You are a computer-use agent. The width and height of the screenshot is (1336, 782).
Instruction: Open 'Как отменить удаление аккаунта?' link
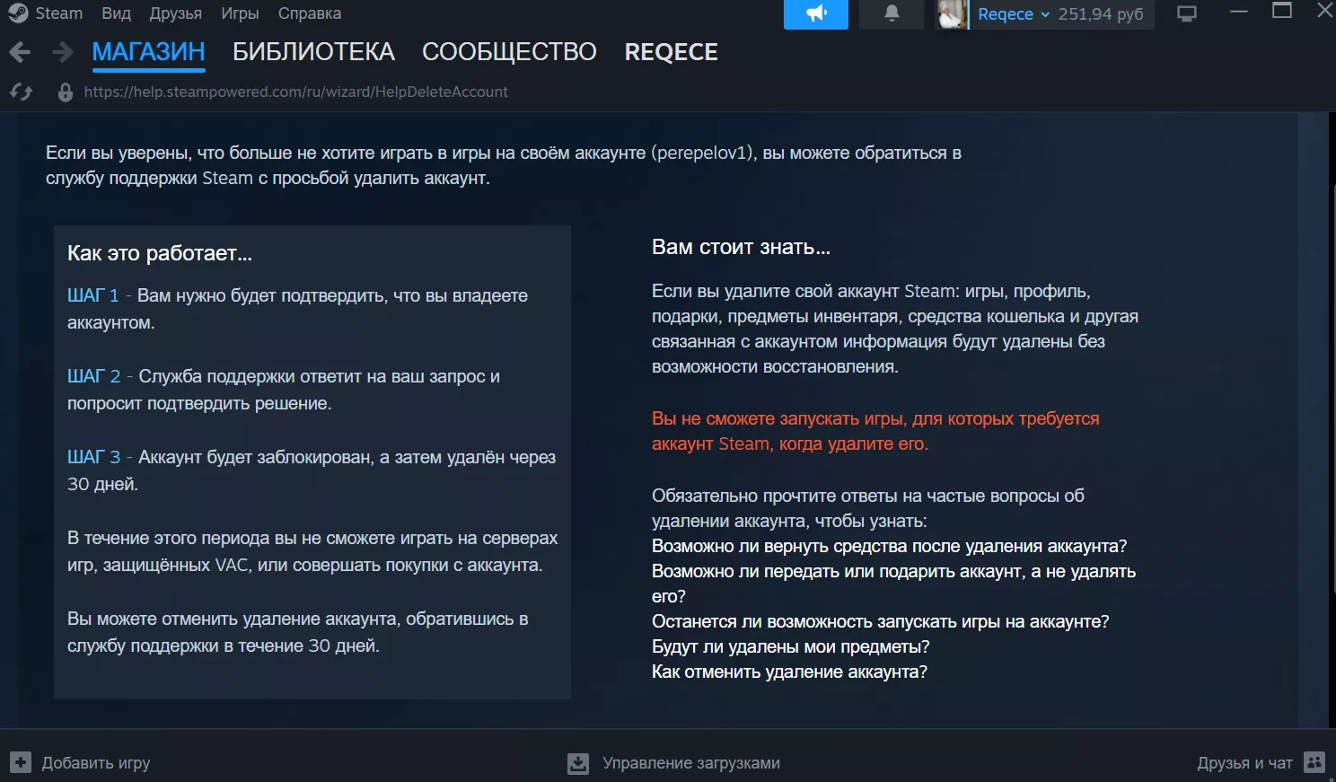[x=789, y=671]
